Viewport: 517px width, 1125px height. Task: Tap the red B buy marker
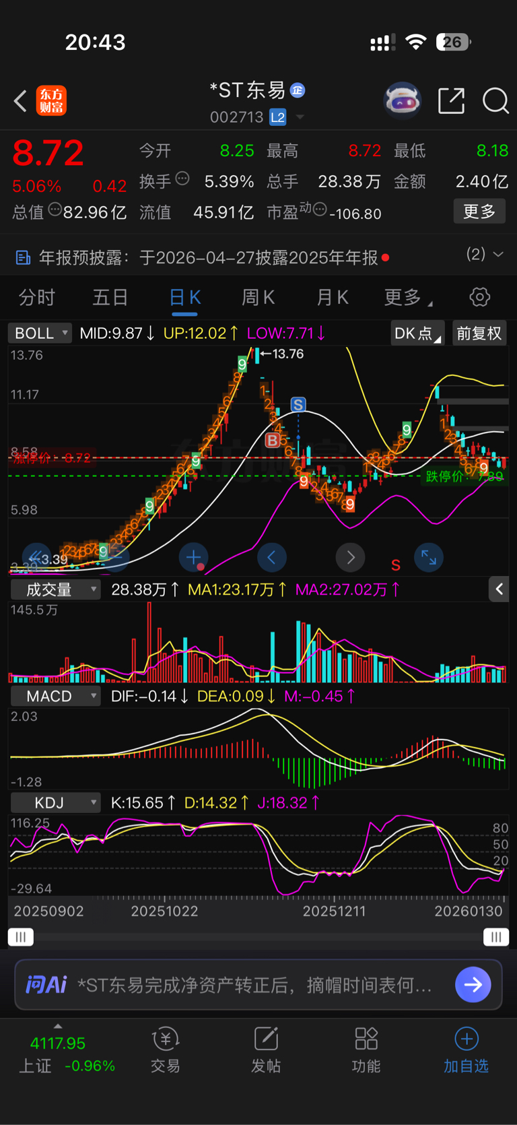(273, 441)
